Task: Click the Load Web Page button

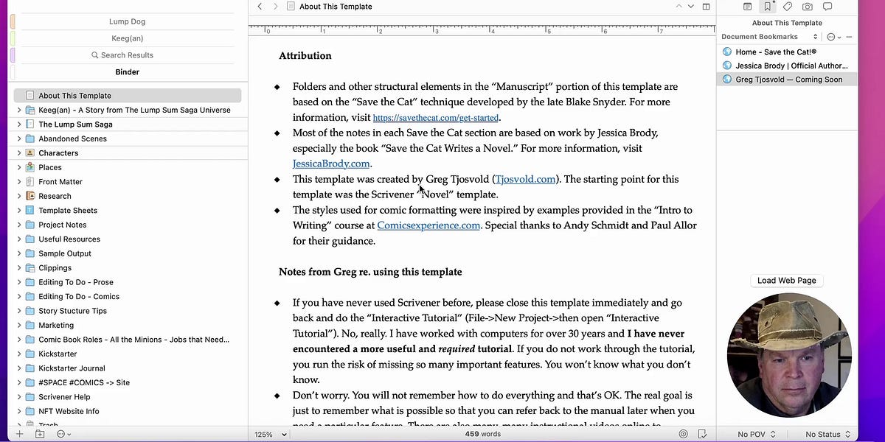Action: click(786, 281)
